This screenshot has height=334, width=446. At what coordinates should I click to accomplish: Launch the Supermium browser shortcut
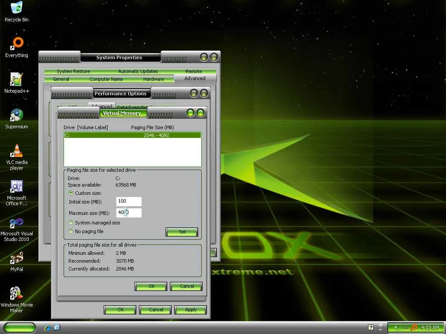(x=17, y=119)
